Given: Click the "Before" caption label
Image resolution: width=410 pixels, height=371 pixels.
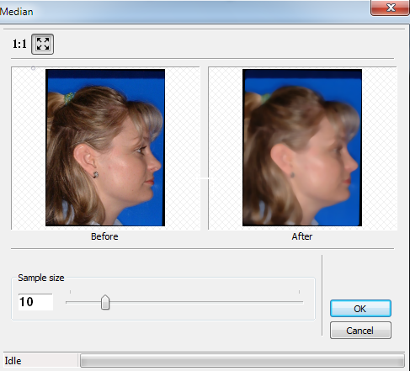Looking at the screenshot, I should coord(104,236).
